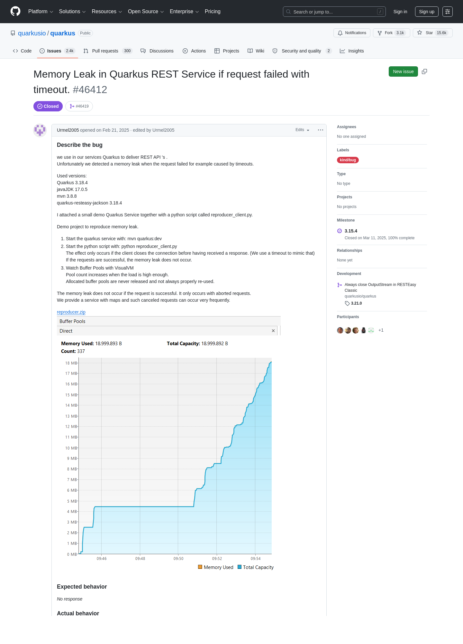
Task: Expand the Platform navigation menu
Action: point(41,12)
